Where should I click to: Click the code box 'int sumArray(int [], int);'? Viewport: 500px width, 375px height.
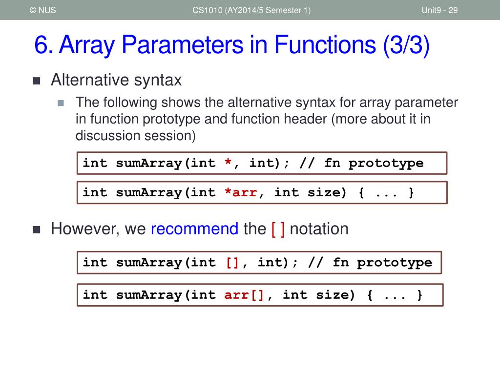tap(259, 263)
